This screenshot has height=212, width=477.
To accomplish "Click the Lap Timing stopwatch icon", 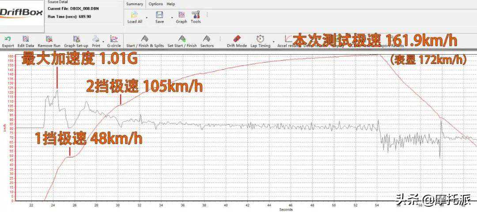I will [260, 39].
